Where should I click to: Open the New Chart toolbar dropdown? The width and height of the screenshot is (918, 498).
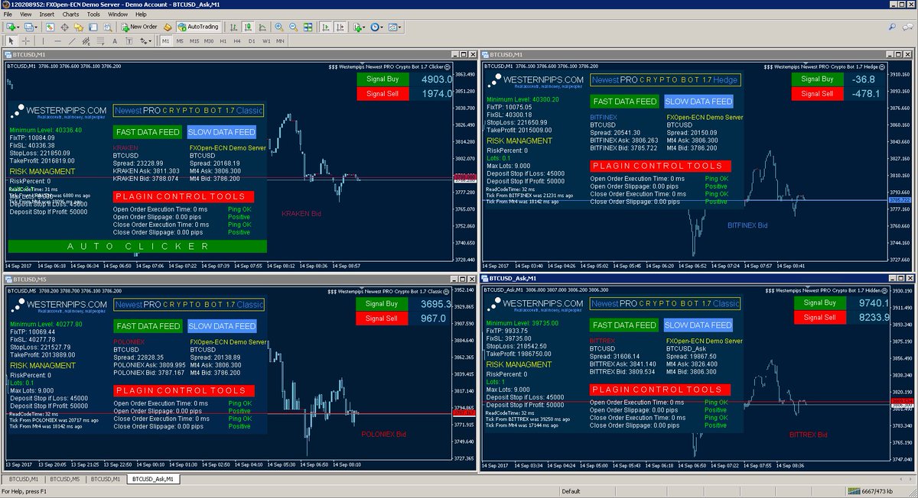(x=13, y=27)
